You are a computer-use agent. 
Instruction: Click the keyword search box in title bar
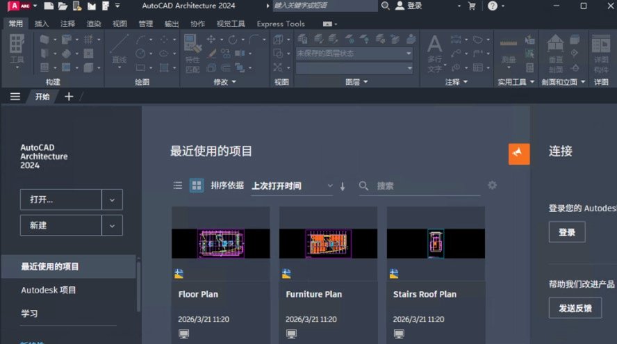(x=324, y=6)
